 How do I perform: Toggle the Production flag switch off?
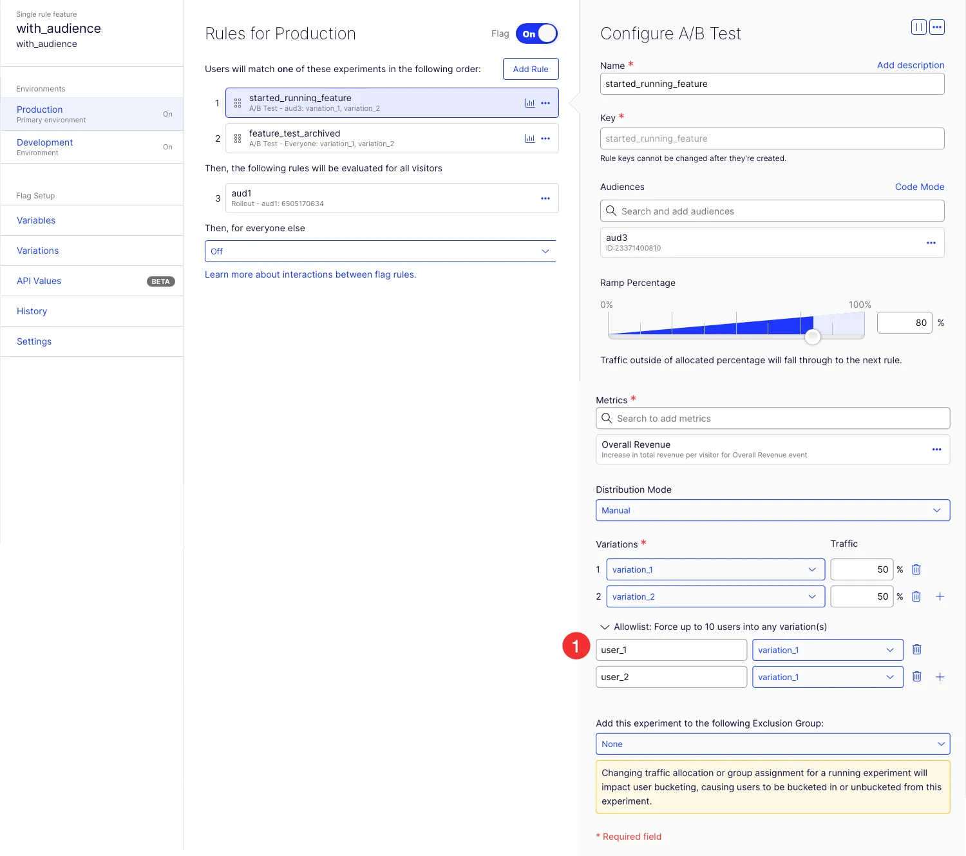(x=536, y=34)
